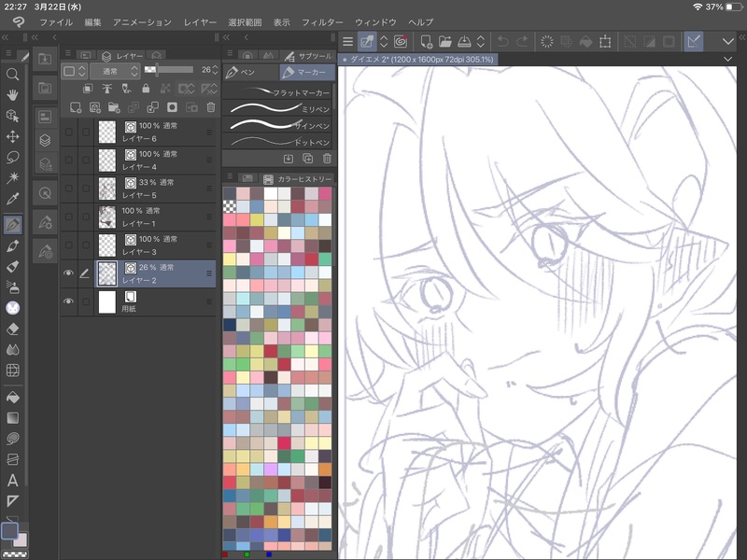Select the Blend tool
Viewport: 747px width, 560px height.
coord(13,350)
